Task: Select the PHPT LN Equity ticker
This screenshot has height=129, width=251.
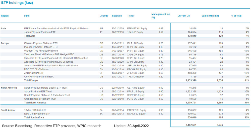Action: coord(136,51)
